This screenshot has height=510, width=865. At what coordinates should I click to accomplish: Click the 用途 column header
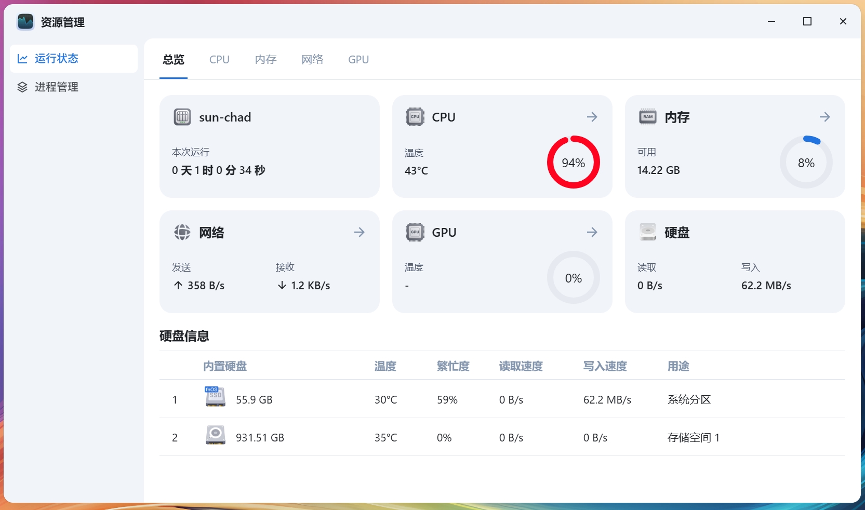point(678,366)
